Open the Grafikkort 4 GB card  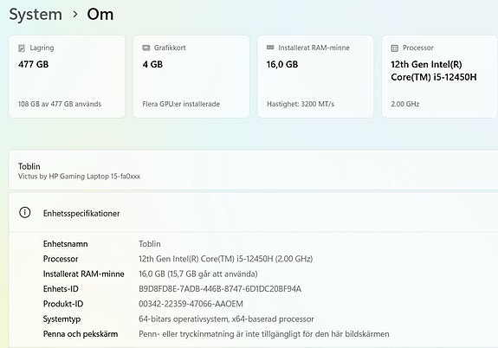coord(191,76)
